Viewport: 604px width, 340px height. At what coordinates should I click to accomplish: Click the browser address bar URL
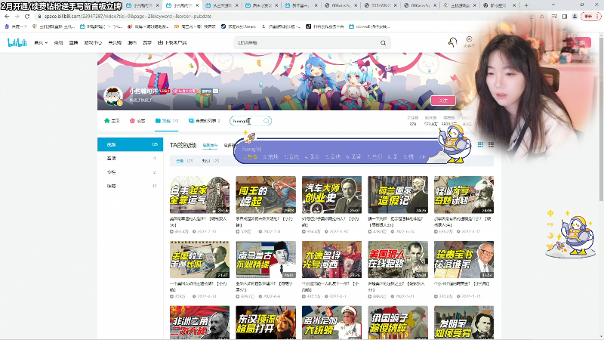click(x=128, y=17)
